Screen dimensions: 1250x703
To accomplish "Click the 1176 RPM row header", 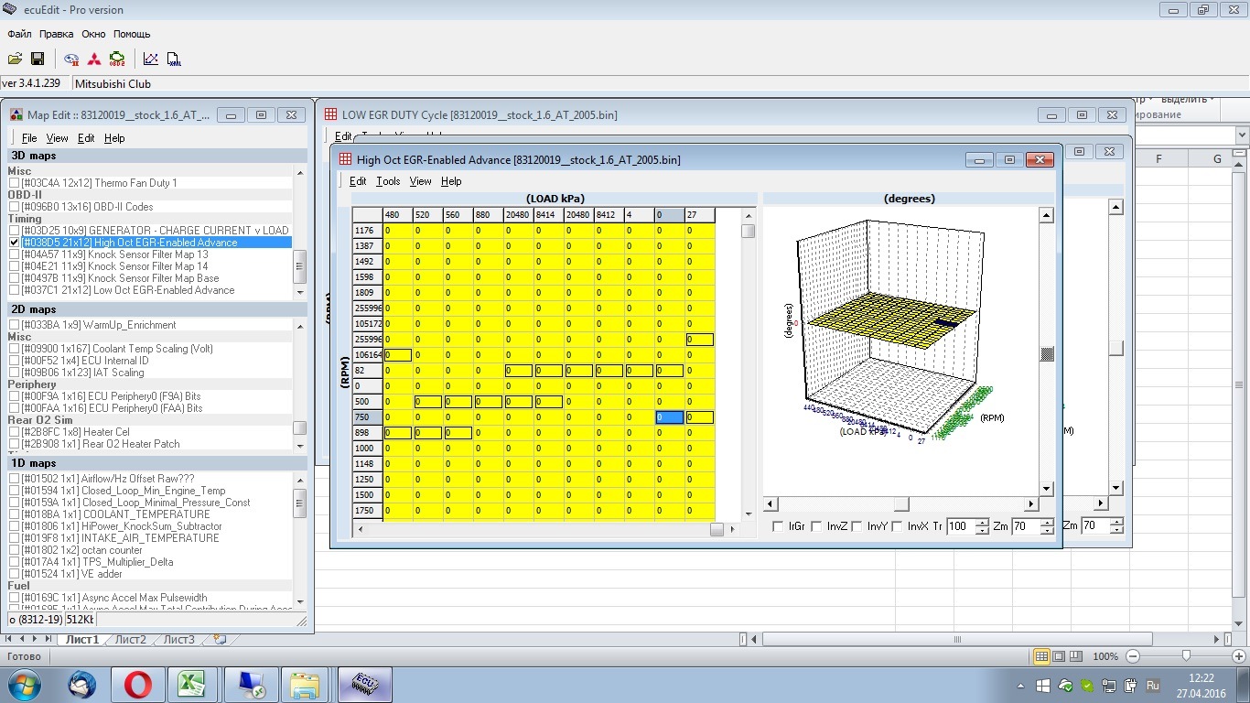I will point(368,231).
